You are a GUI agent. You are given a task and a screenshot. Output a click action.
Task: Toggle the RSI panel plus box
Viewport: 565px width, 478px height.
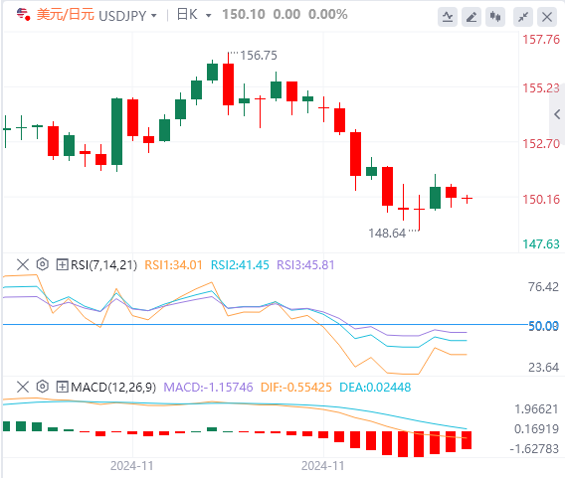(x=62, y=265)
